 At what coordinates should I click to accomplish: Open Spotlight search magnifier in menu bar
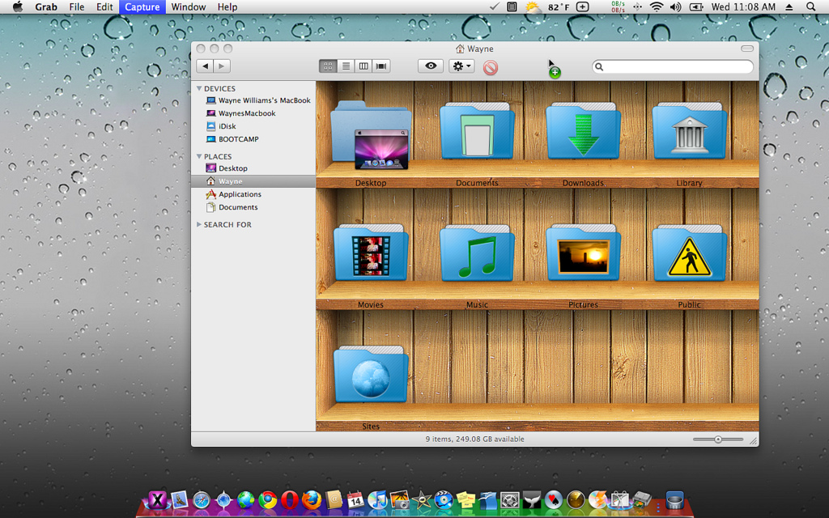click(810, 6)
